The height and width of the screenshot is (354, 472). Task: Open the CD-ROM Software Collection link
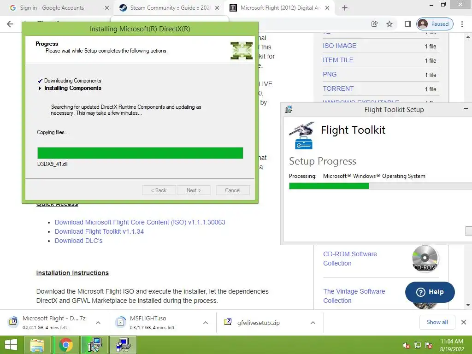coord(350,259)
